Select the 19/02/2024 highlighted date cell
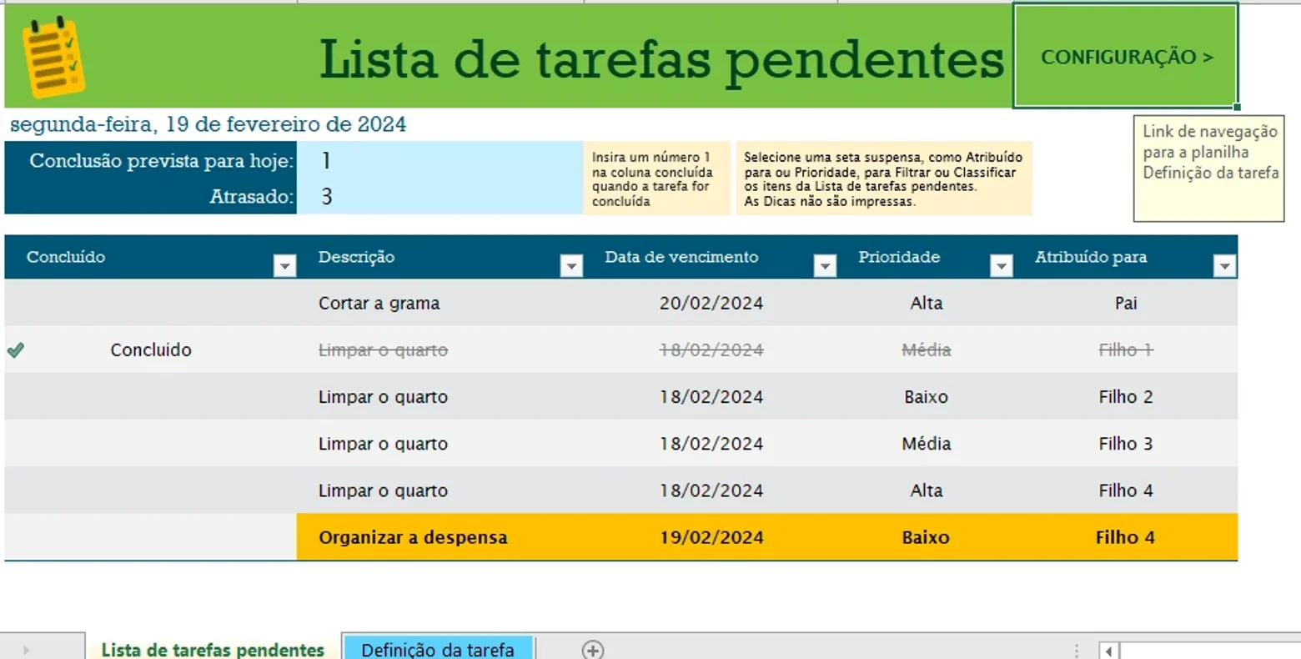This screenshot has width=1301, height=659. click(x=711, y=537)
